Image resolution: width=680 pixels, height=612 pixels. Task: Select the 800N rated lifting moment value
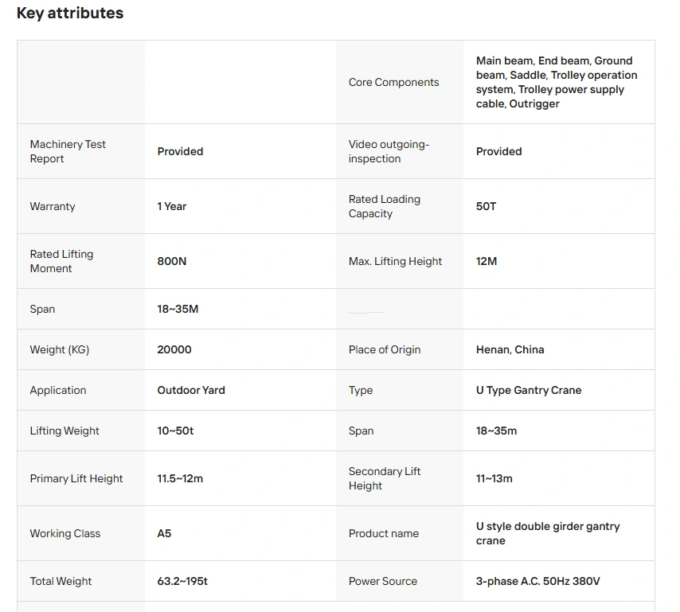point(172,261)
